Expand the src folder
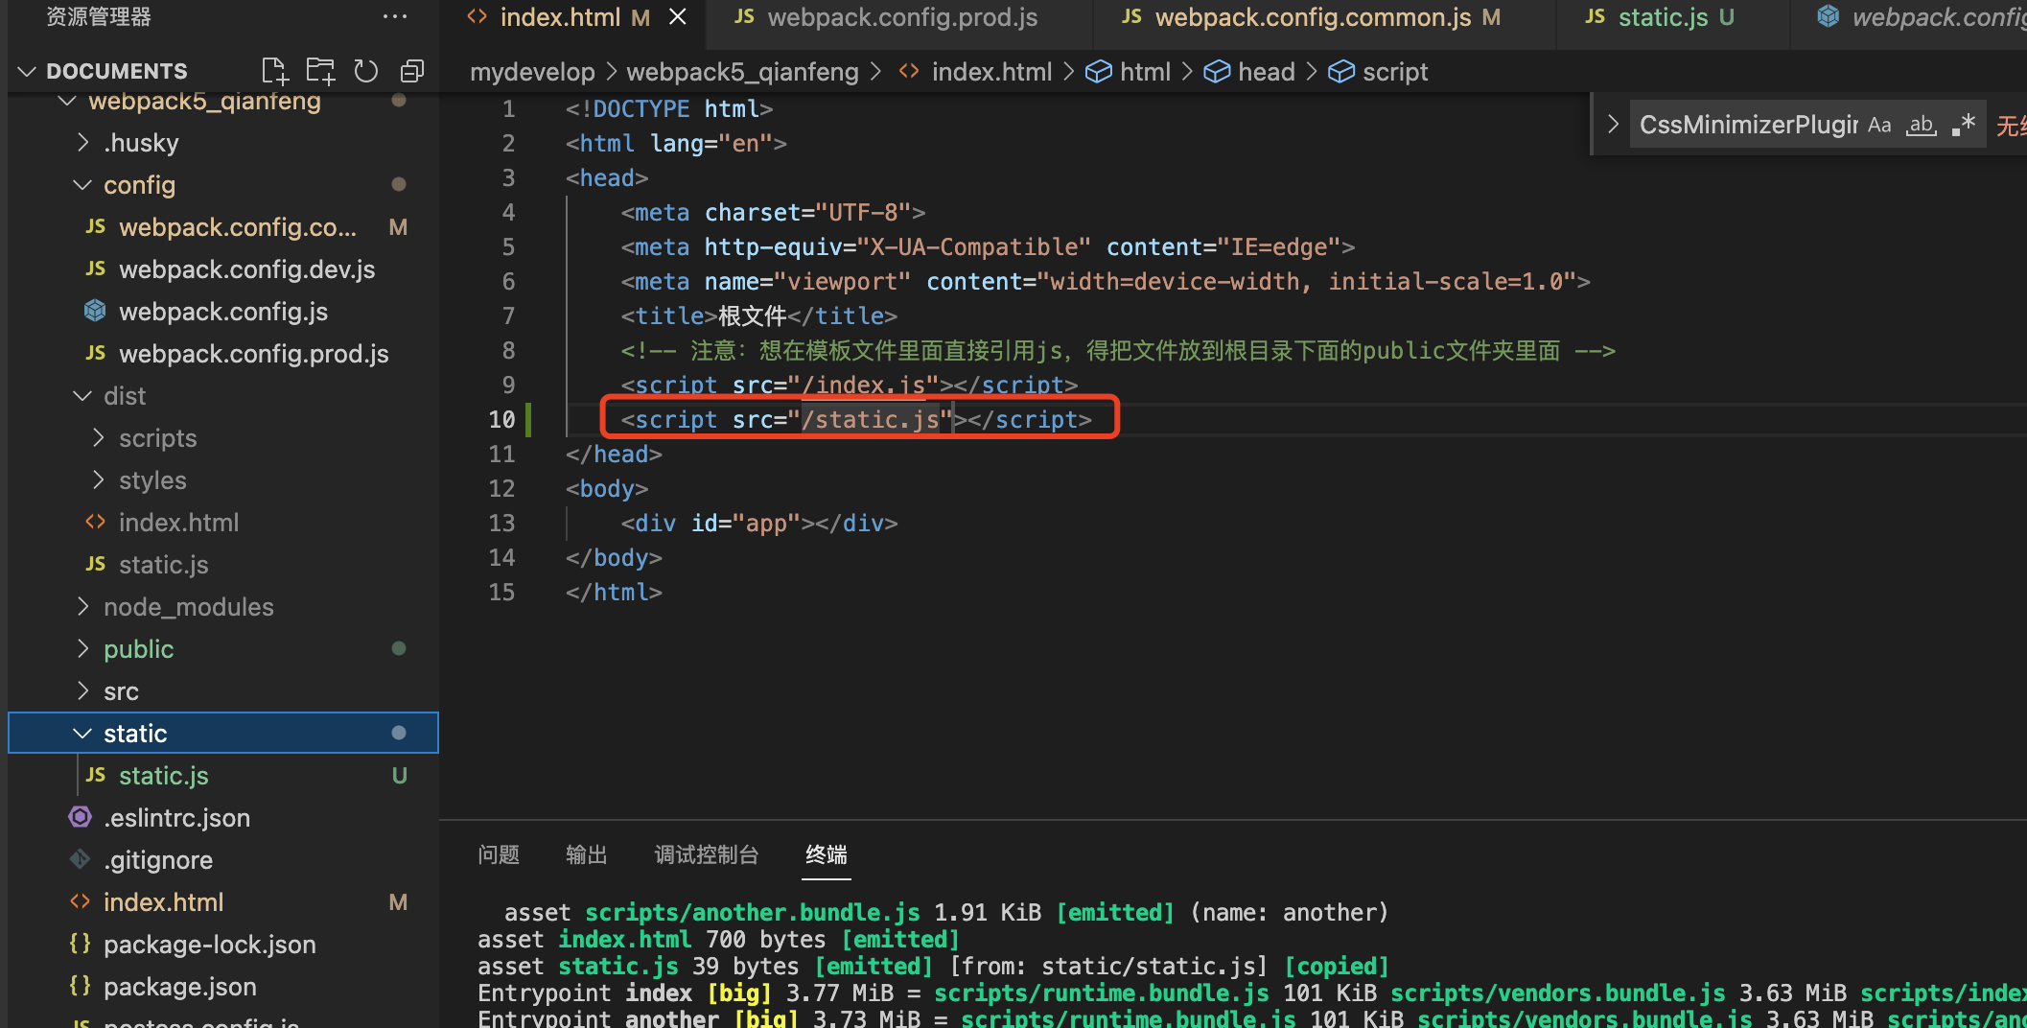This screenshot has height=1028, width=2027. (x=83, y=691)
